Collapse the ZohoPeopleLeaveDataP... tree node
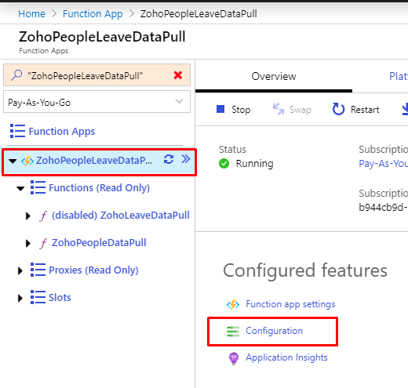The image size is (408, 388). pos(13,161)
